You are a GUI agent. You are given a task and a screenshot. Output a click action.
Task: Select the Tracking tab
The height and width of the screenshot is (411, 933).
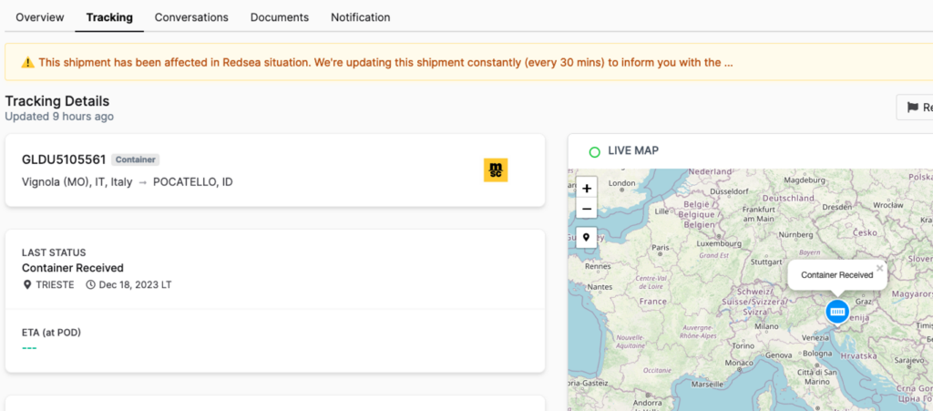[x=109, y=17]
